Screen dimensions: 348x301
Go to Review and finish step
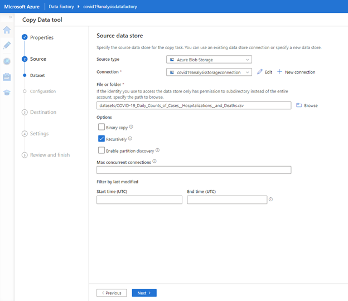[50, 155]
